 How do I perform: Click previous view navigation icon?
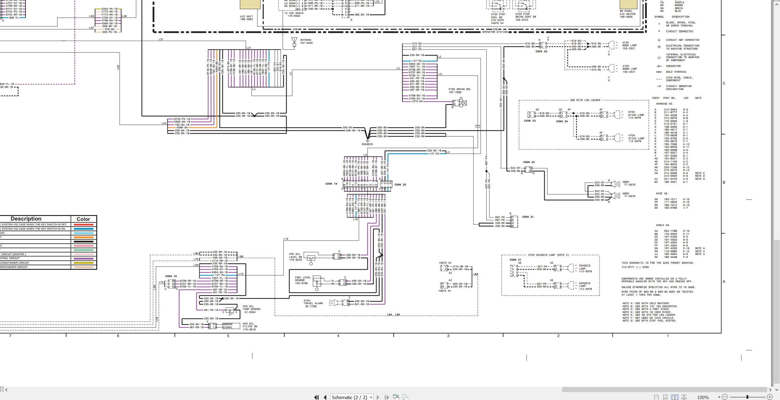(396, 397)
